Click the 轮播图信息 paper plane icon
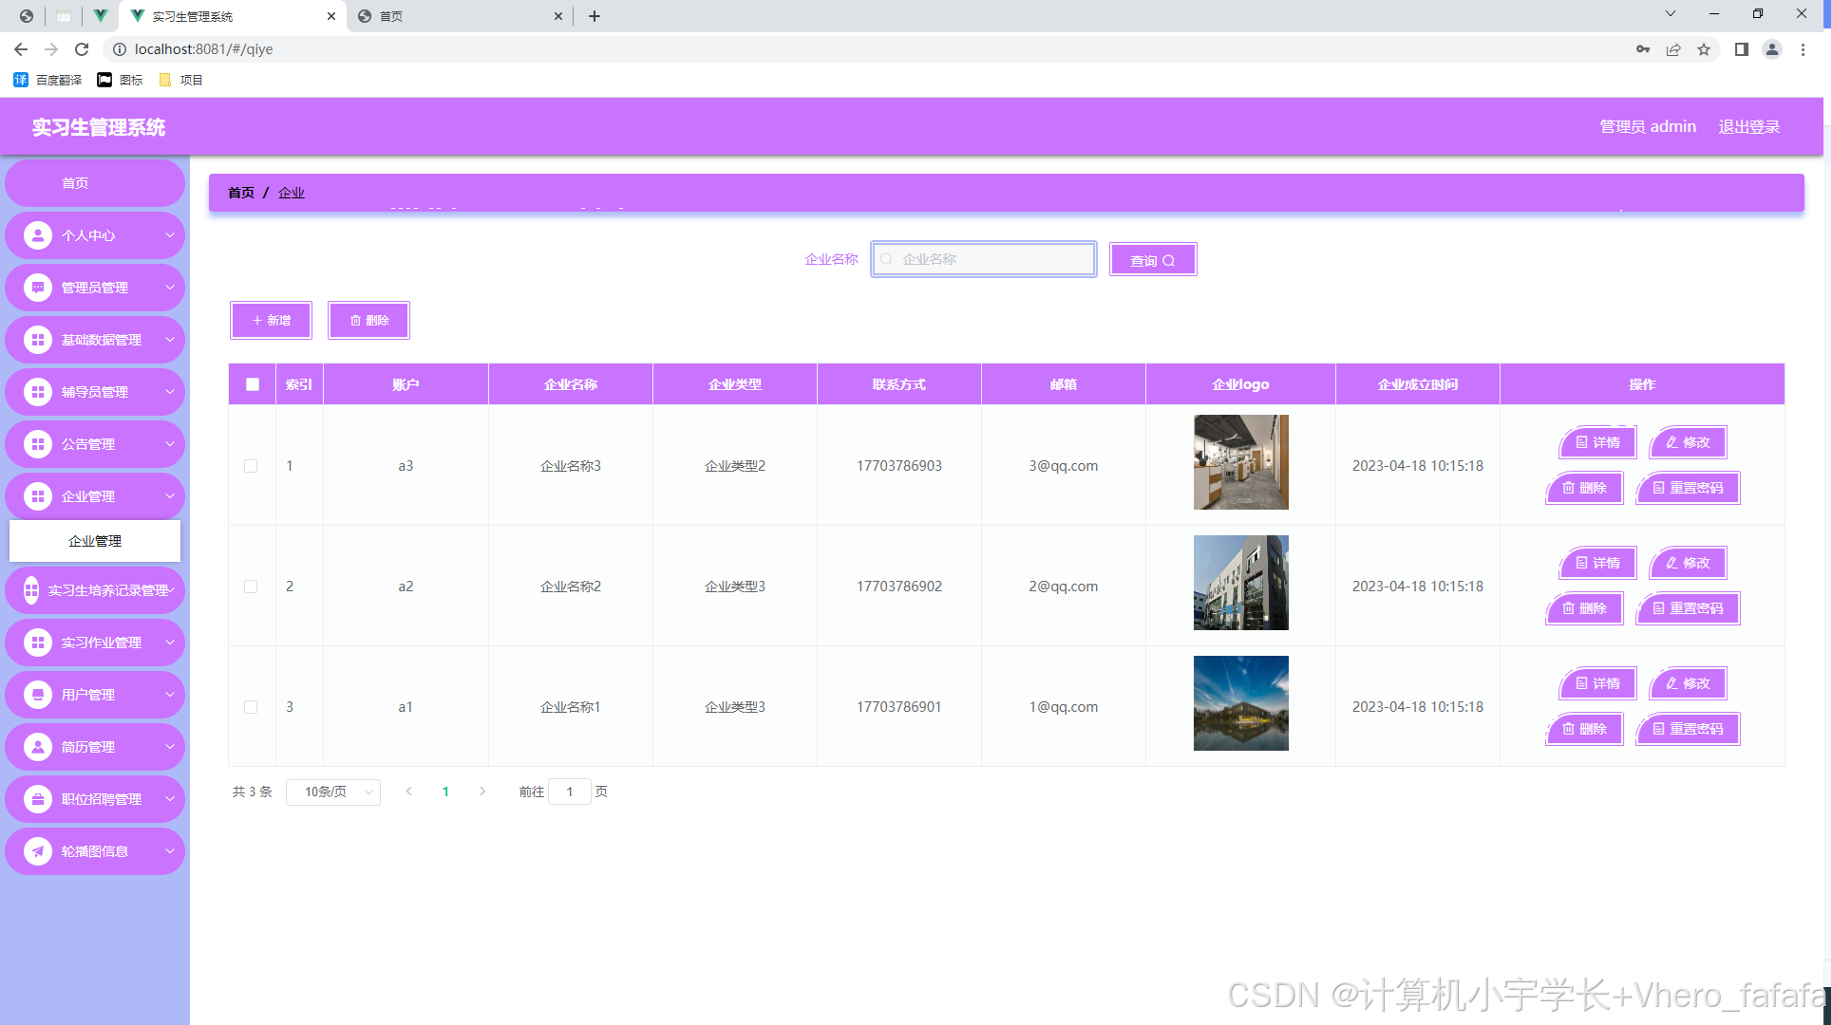1831x1025 pixels. point(38,851)
